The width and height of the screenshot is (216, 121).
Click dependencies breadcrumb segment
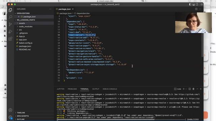pos(83,13)
